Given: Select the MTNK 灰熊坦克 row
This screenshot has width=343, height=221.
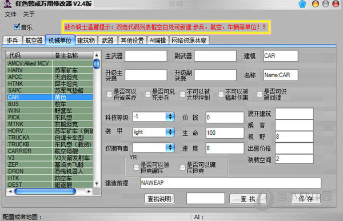Looking at the screenshot, I should pos(50,124).
